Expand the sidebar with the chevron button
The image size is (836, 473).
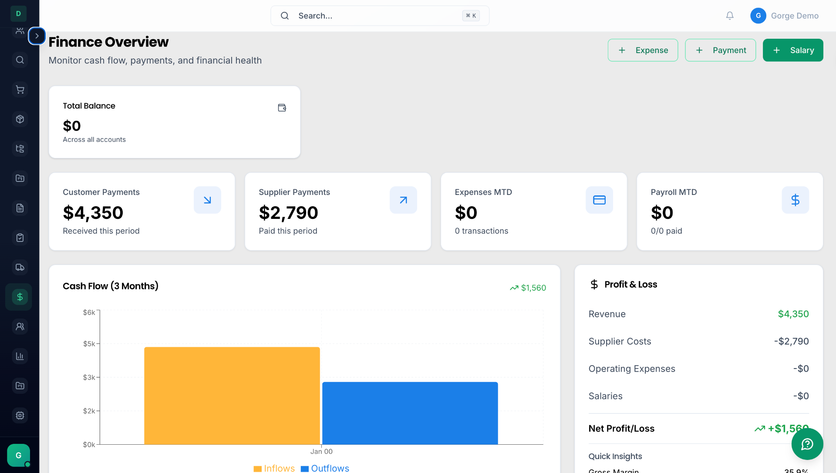coord(37,36)
